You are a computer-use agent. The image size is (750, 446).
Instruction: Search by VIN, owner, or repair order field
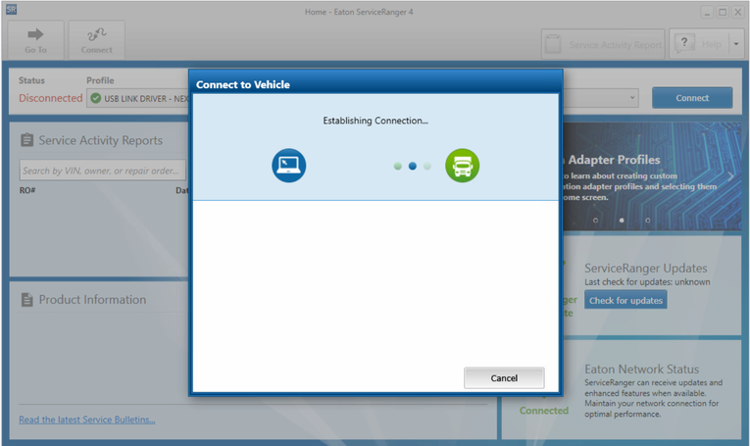click(102, 171)
